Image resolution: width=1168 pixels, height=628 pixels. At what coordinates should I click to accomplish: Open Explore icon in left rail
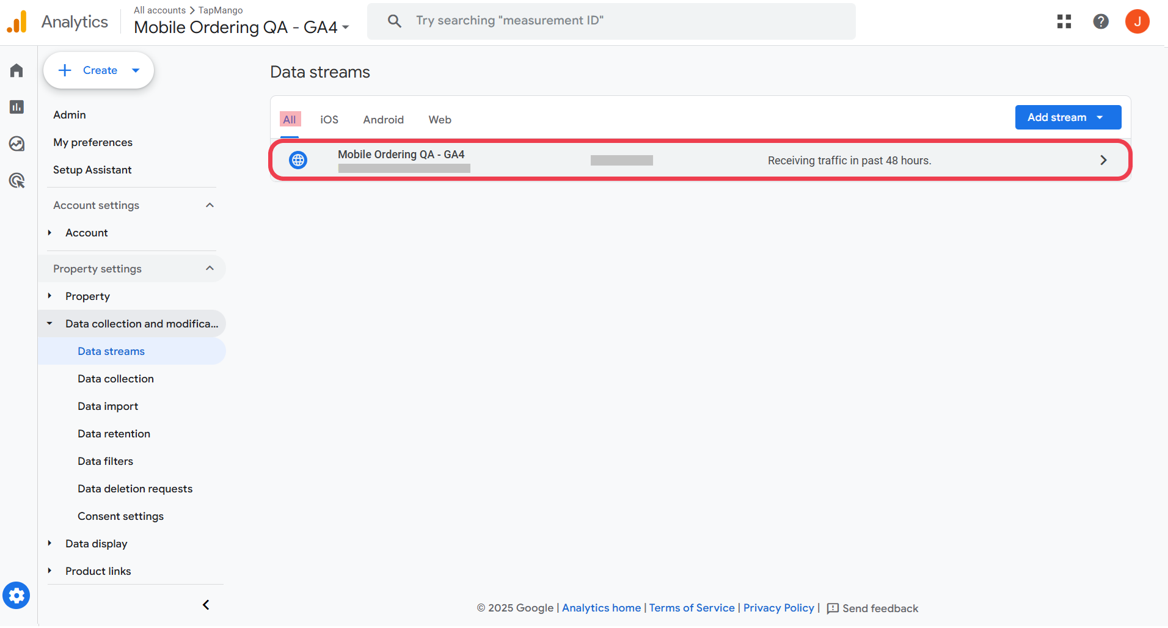click(x=16, y=144)
